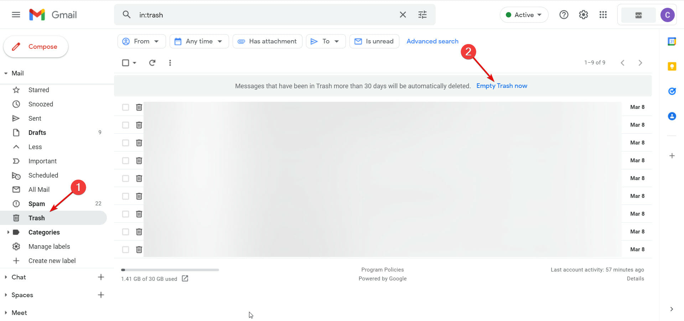Open Contacts side panel

pos(672,116)
